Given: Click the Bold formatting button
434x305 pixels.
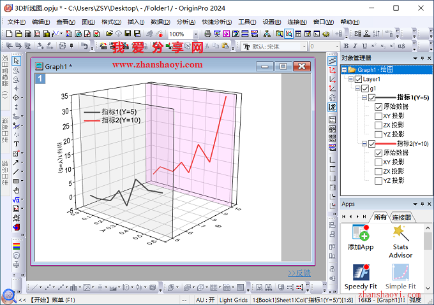Looking at the screenshot, I should [x=346, y=46].
